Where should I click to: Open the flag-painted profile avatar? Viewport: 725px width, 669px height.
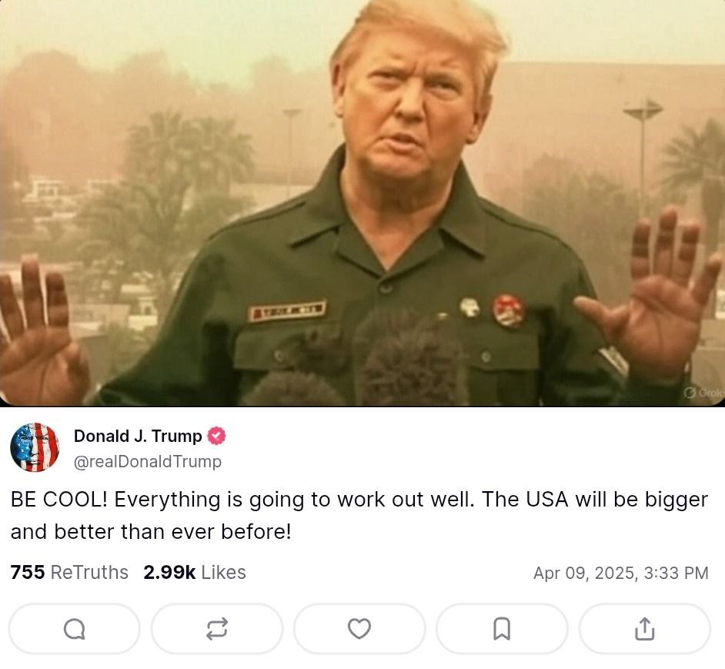[35, 447]
